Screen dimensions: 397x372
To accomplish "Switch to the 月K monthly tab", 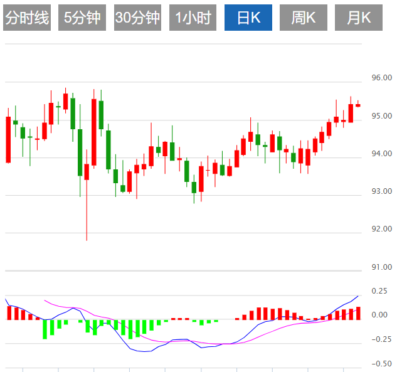I will pyautogui.click(x=359, y=18).
